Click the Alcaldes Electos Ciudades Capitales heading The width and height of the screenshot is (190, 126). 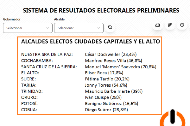point(90,41)
